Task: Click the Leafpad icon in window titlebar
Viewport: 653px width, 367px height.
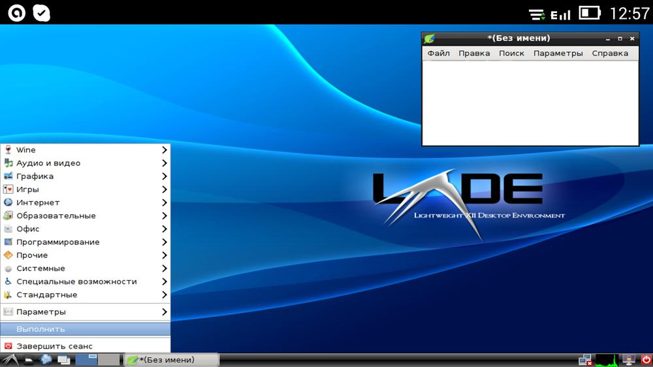Action: pyautogui.click(x=429, y=39)
